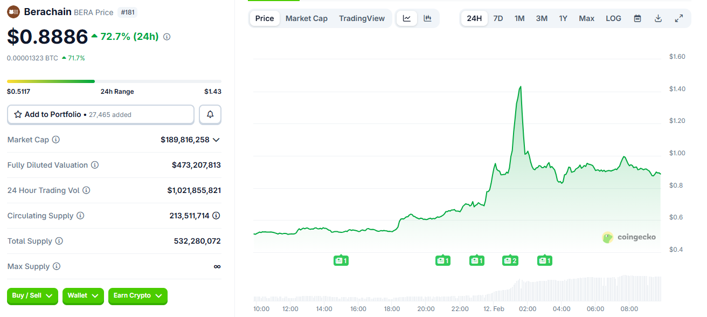Click the 24h Range progress bar

(114, 80)
